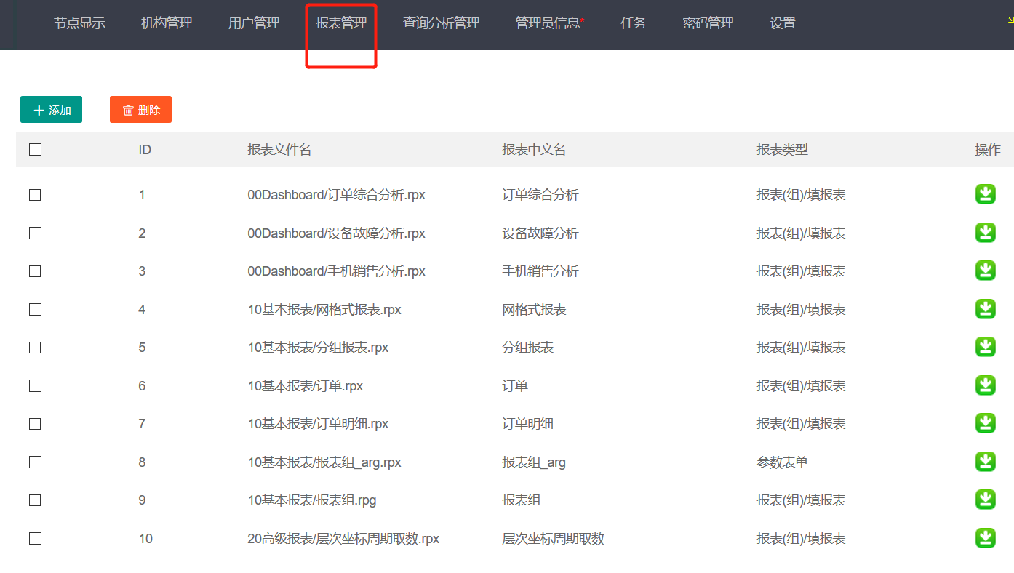The height and width of the screenshot is (573, 1014).
Task: Click the ID cell showing 10
Action: coord(145,539)
